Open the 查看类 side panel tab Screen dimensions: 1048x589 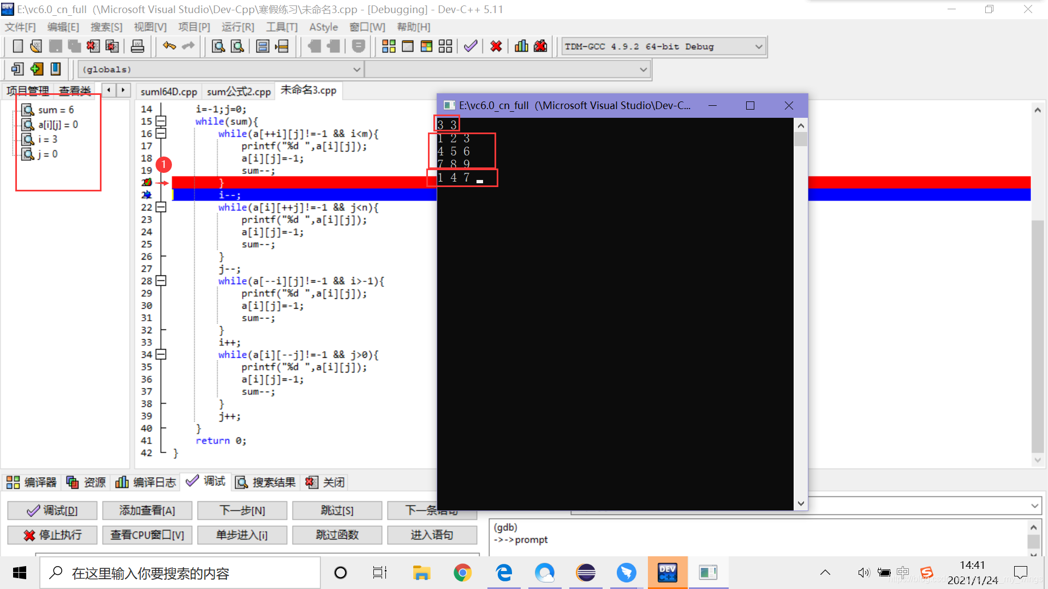click(x=75, y=91)
